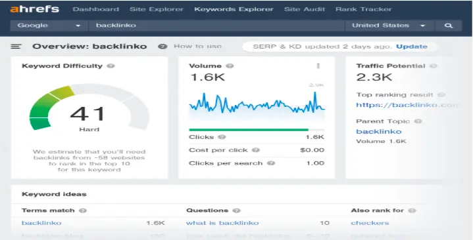
Task: Click the How to use link
Action: [197, 47]
